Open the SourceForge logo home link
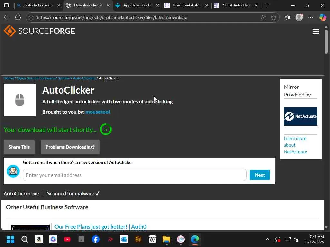330x247 pixels. click(39, 31)
